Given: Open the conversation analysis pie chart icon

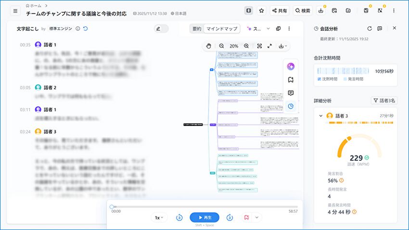Looking at the screenshot, I should [x=291, y=106].
